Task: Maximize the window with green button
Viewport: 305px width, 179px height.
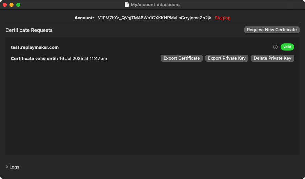Action: point(18,5)
